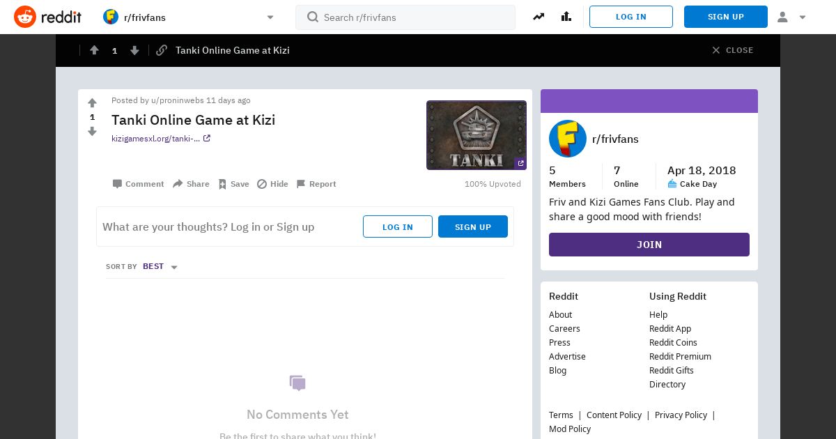Open the Privacy Policy link
This screenshot has height=439, width=836.
point(681,415)
